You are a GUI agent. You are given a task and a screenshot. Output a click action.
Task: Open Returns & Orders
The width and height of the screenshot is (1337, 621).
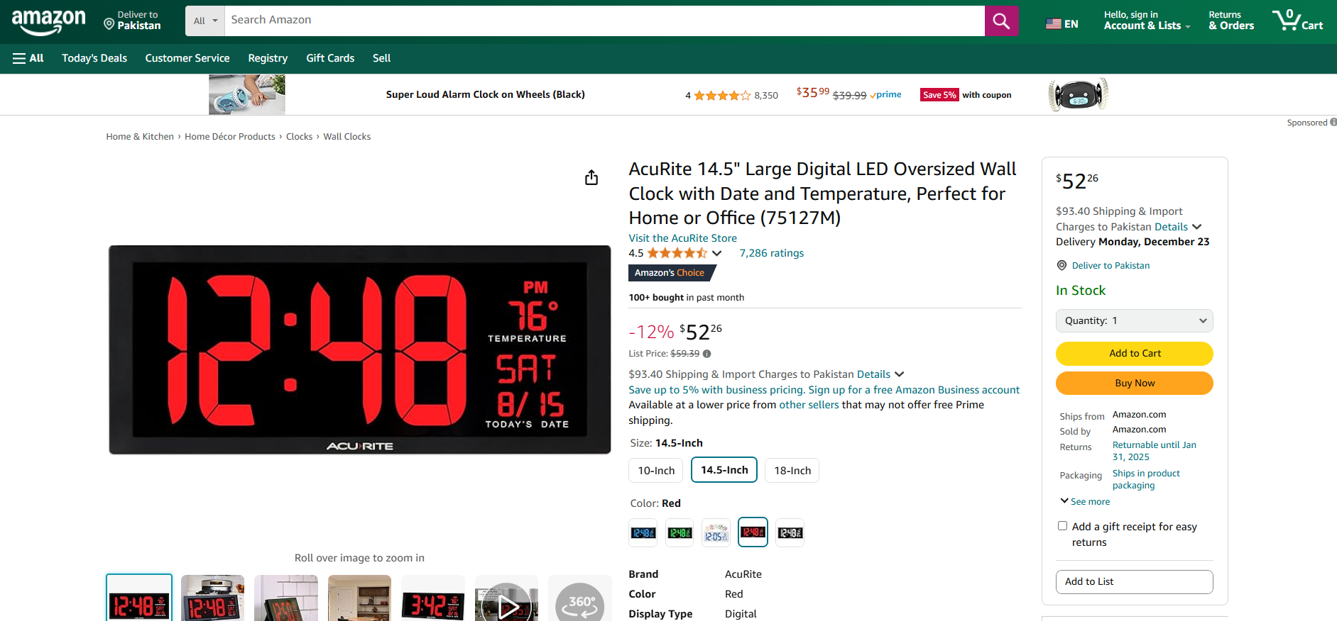(x=1231, y=21)
